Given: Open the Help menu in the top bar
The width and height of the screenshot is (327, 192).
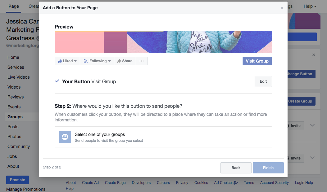Looking at the screenshot, I should pyautogui.click(x=310, y=6).
